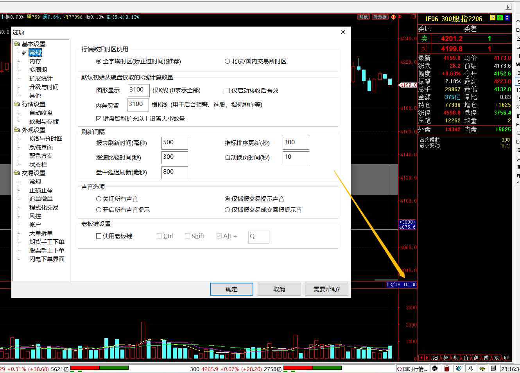
Task: Open the alert bell icon in status bar
Action: click(x=471, y=368)
